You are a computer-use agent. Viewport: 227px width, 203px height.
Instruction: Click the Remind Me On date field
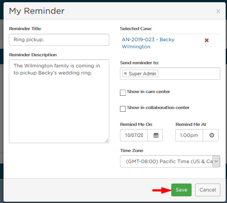[134, 135]
